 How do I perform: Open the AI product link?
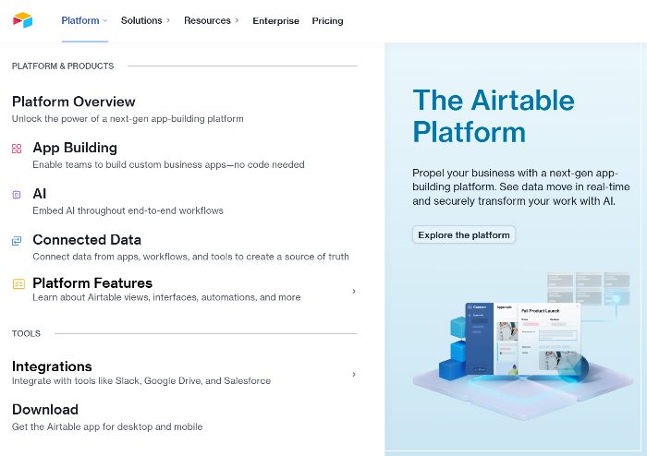[x=39, y=194]
